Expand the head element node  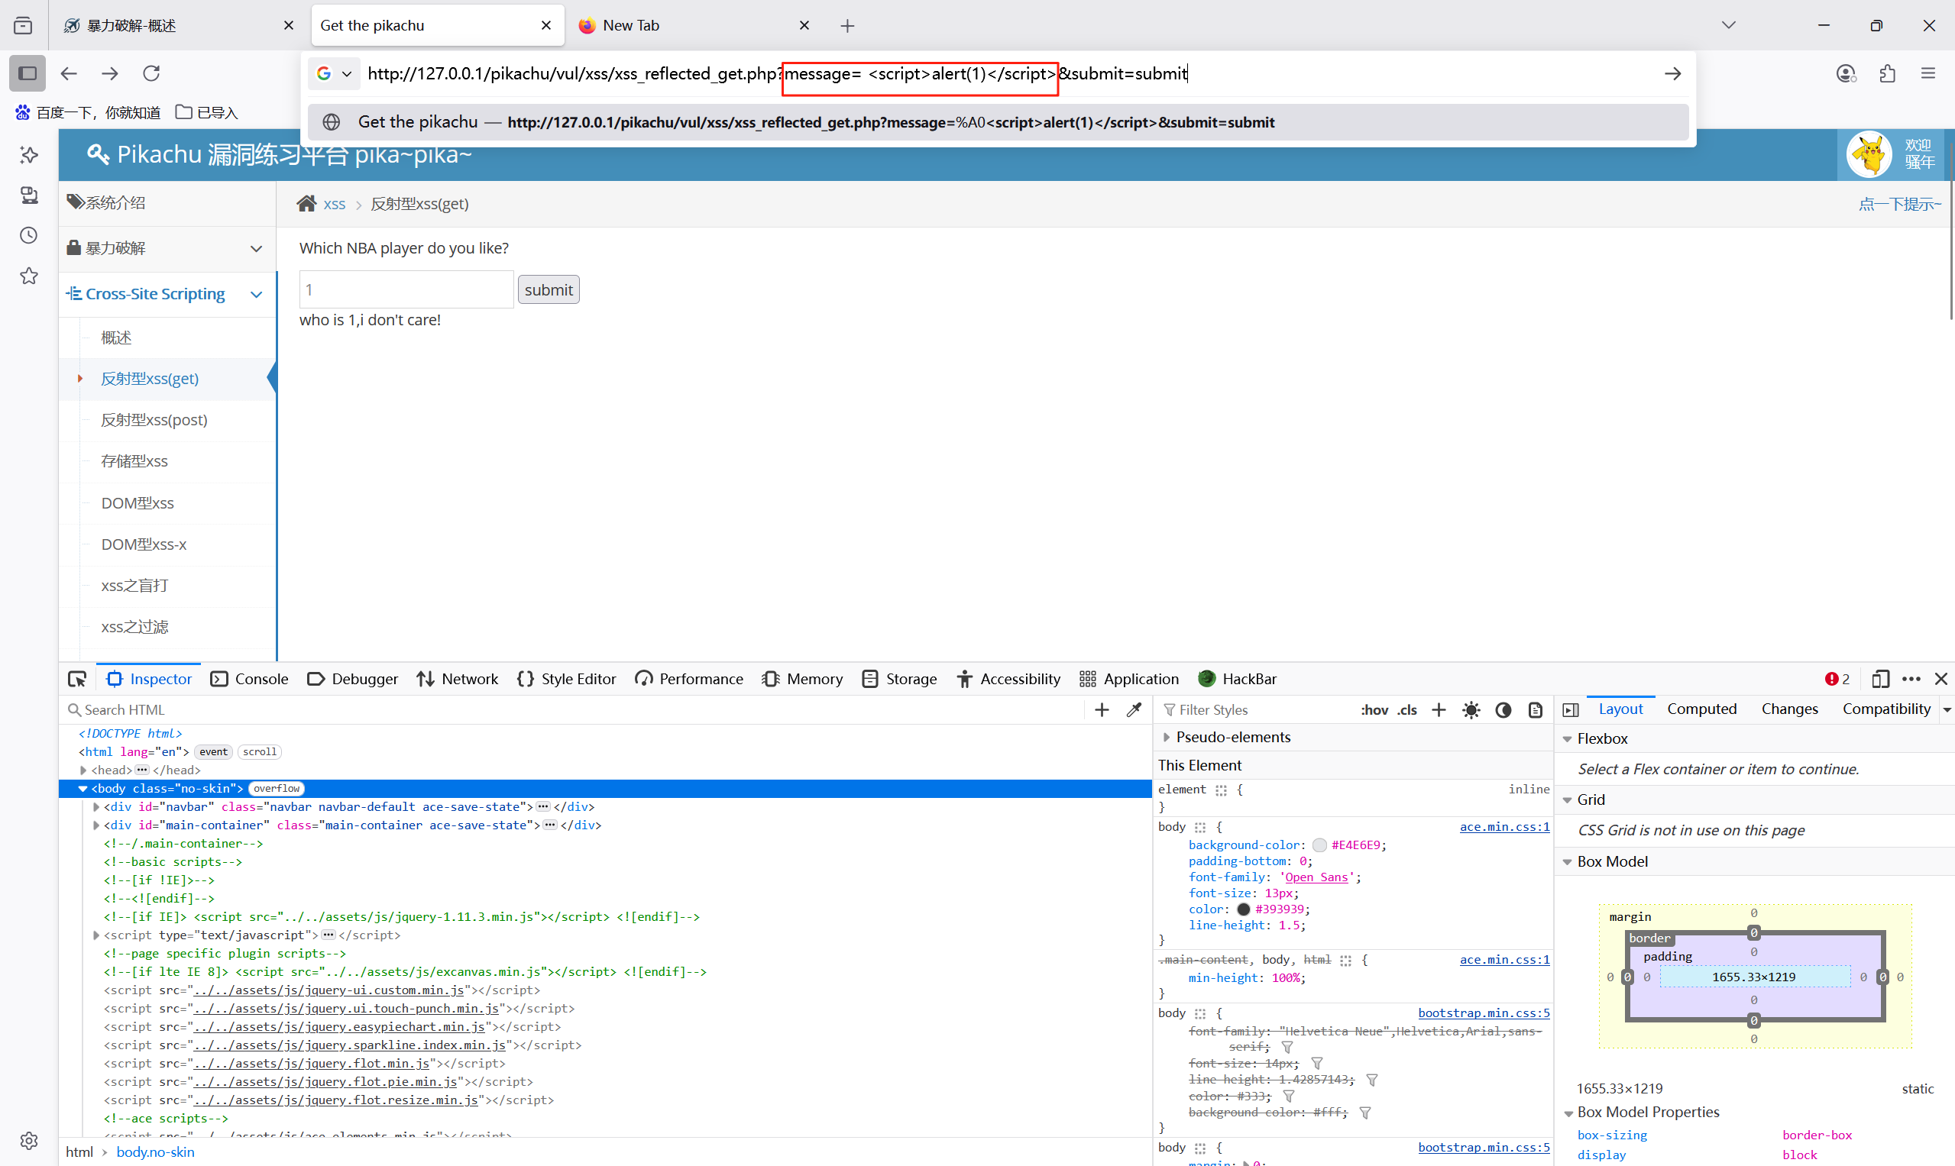[83, 770]
